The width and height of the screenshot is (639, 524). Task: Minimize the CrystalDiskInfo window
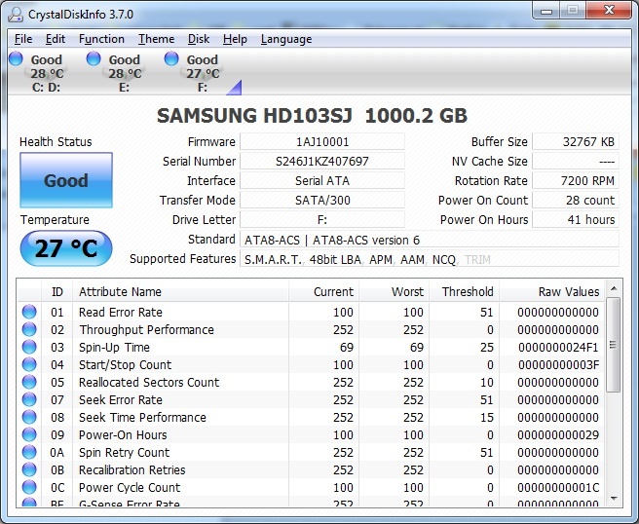[x=546, y=11]
